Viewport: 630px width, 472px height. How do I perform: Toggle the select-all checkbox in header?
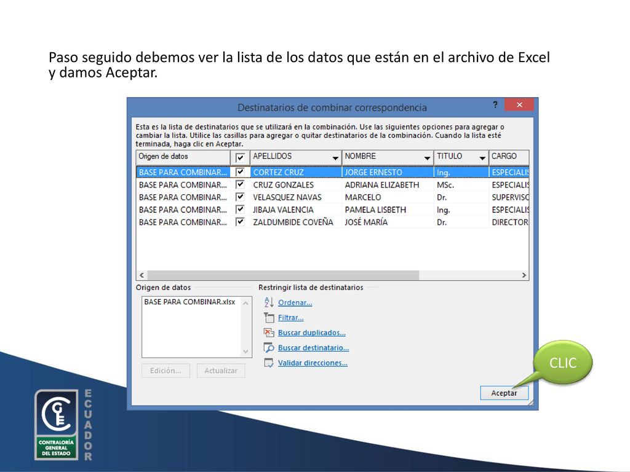tap(240, 157)
